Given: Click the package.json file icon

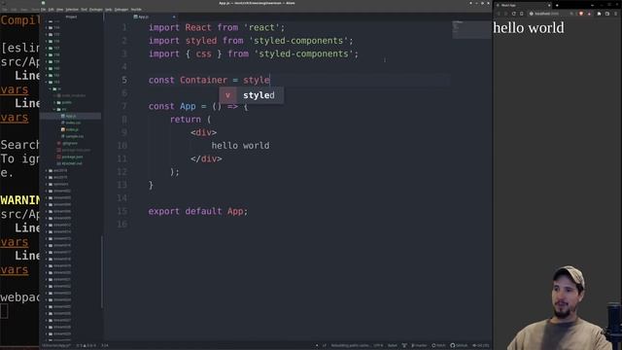Looking at the screenshot, I should pyautogui.click(x=59, y=157).
